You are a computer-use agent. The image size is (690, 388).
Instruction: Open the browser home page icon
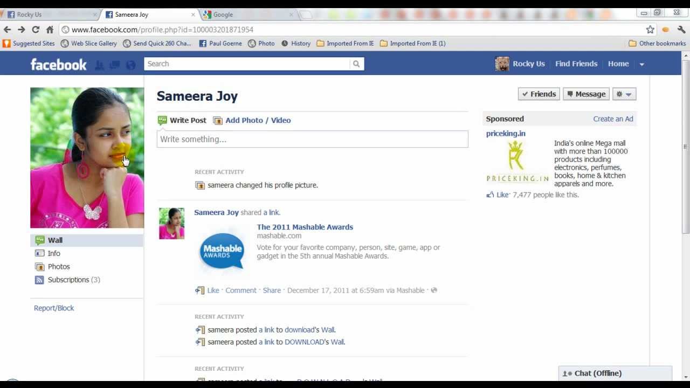(50, 30)
